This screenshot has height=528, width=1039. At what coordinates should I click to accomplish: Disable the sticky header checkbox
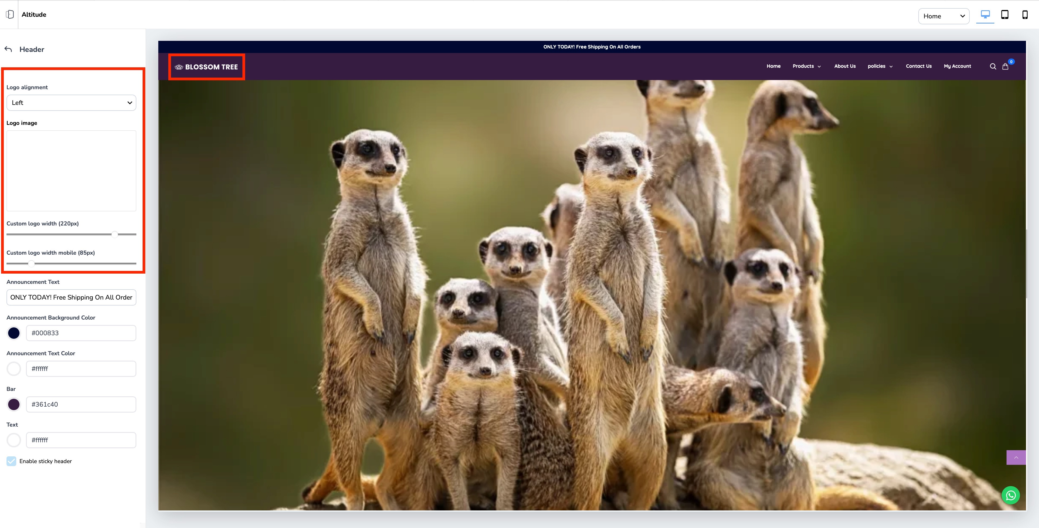(11, 461)
